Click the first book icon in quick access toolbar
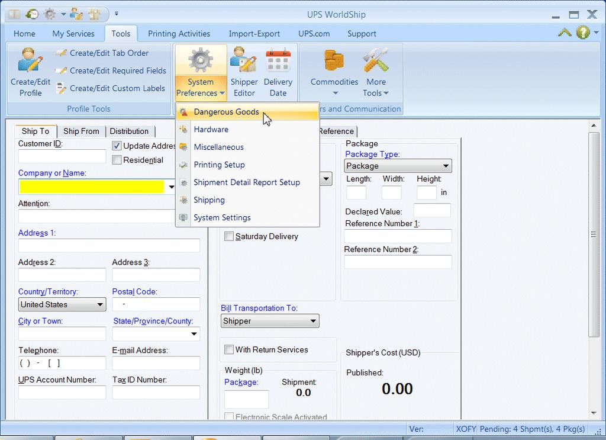The image size is (606, 440). click(15, 14)
